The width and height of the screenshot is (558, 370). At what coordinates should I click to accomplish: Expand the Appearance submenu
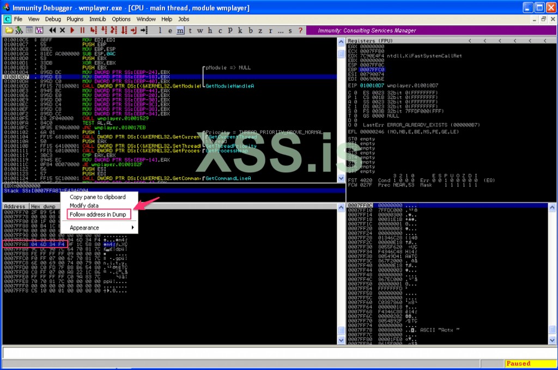tap(99, 227)
